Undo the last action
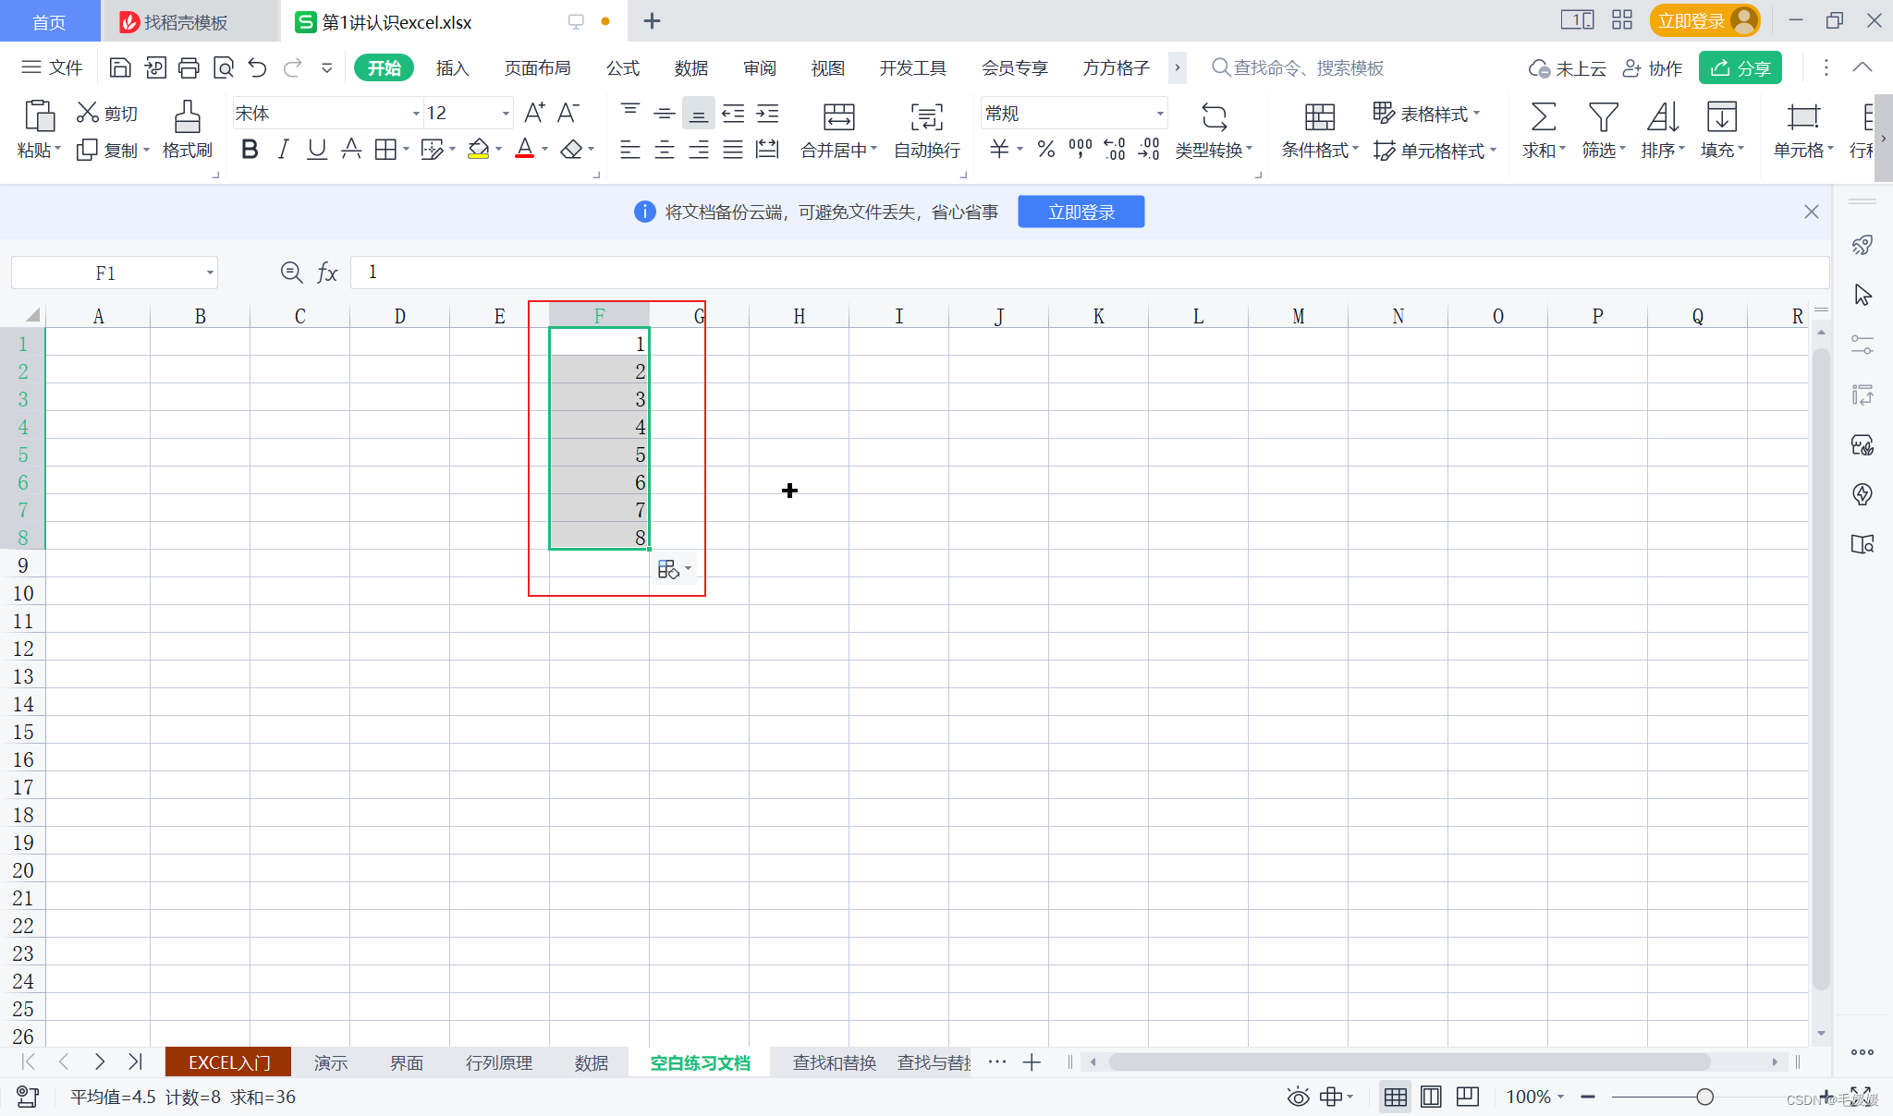The height and width of the screenshot is (1116, 1893). coord(258,67)
